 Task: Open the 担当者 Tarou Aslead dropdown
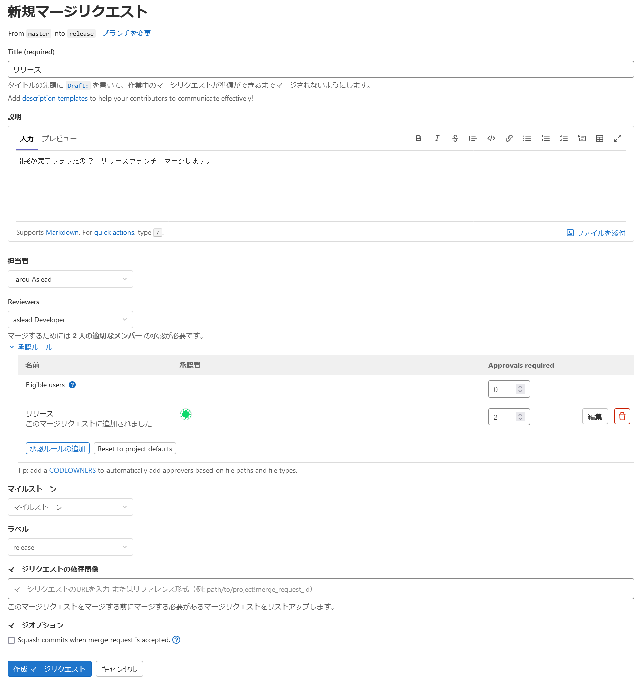[x=70, y=279]
